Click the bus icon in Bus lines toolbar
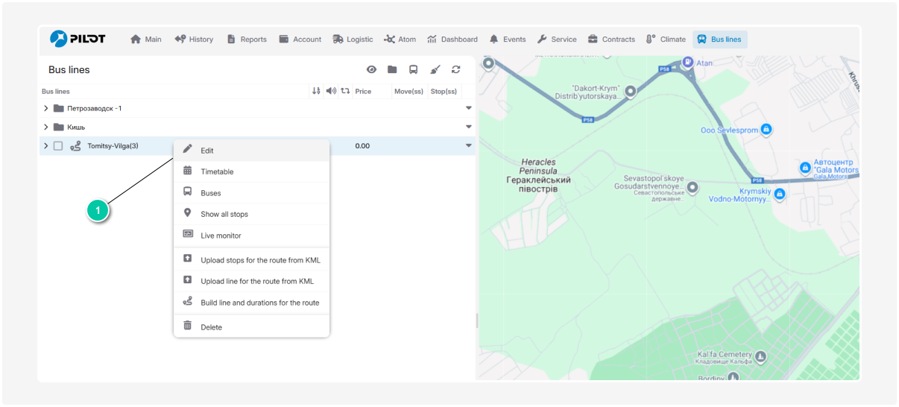Image resolution: width=899 pixels, height=407 pixels. click(x=413, y=70)
